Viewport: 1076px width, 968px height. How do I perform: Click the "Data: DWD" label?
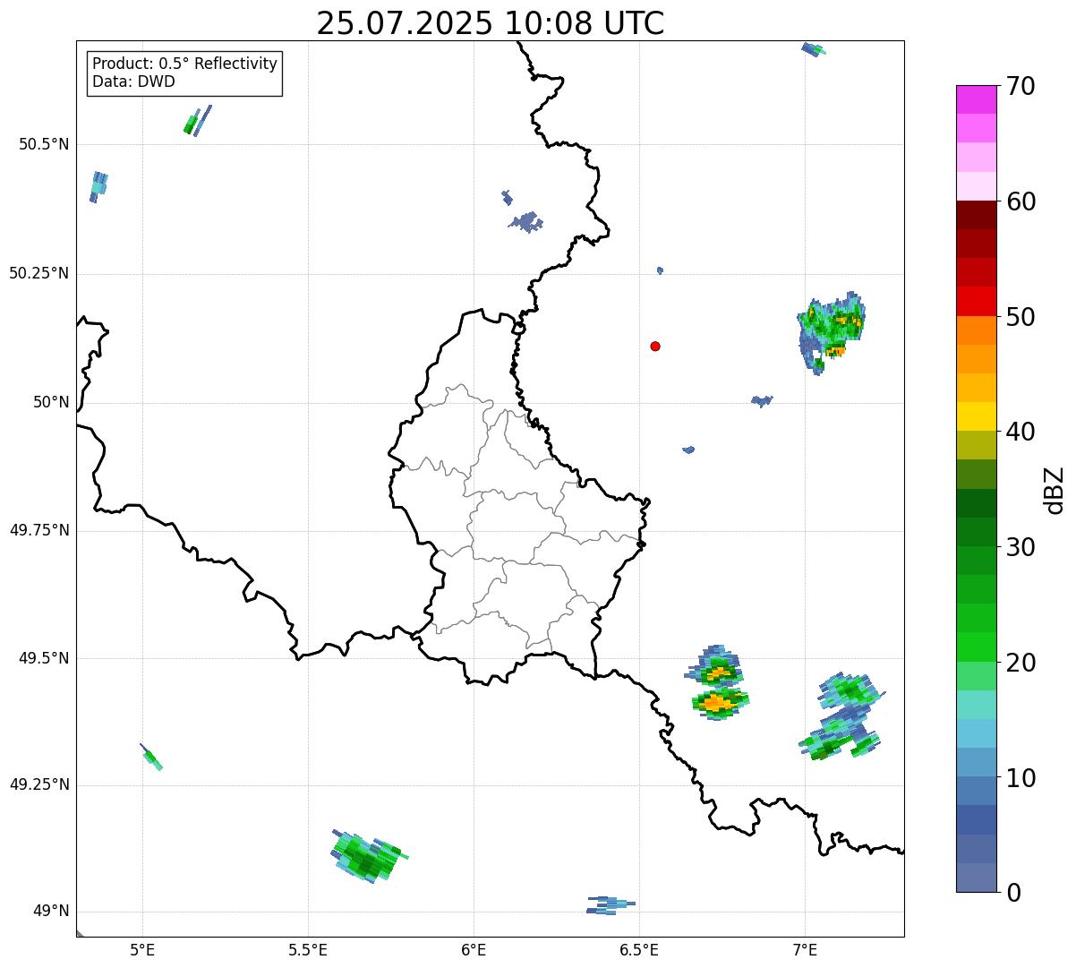(x=134, y=82)
